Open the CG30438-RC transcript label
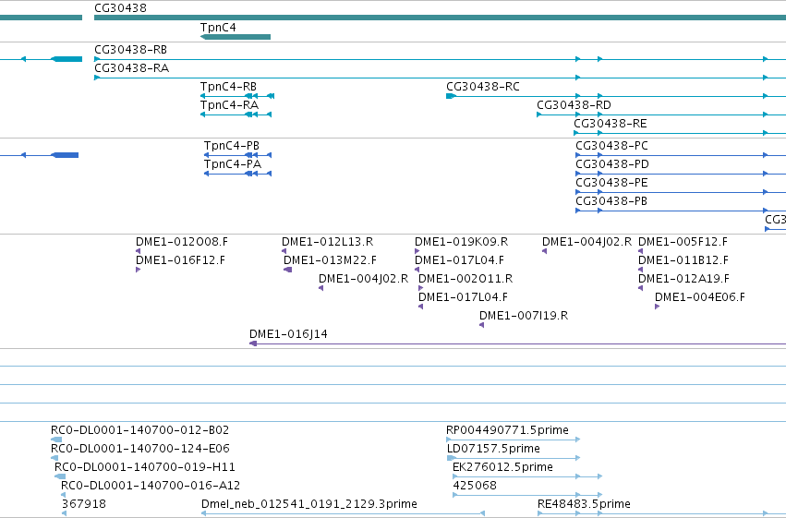 click(x=483, y=87)
